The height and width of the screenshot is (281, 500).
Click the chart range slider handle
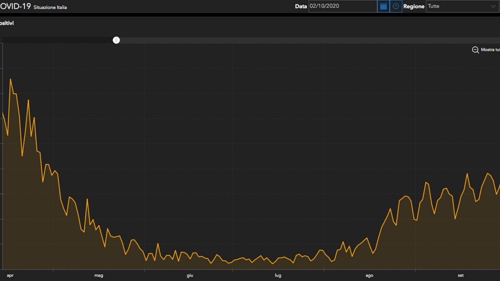click(116, 40)
